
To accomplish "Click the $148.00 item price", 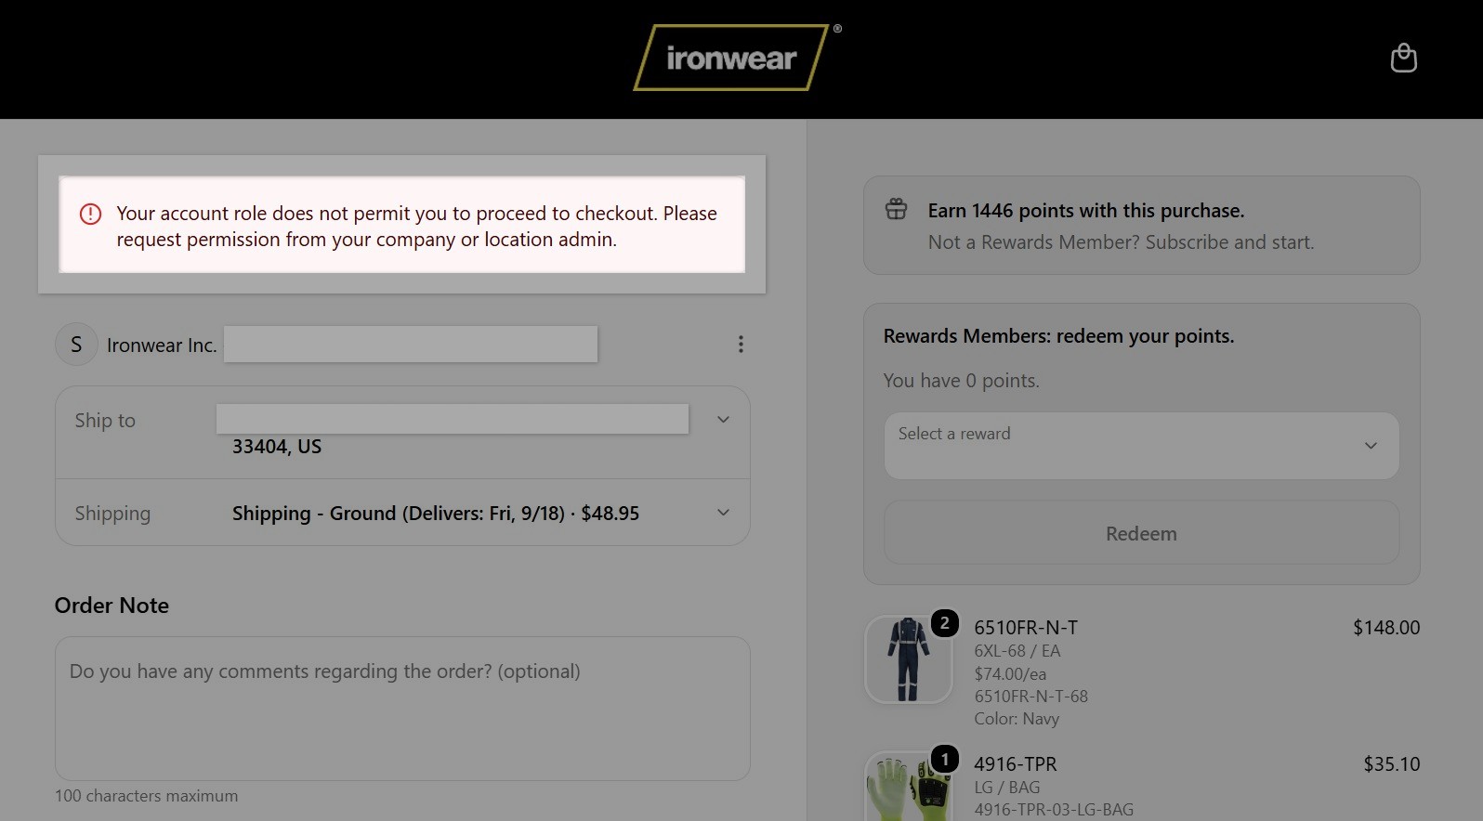I will point(1386,628).
